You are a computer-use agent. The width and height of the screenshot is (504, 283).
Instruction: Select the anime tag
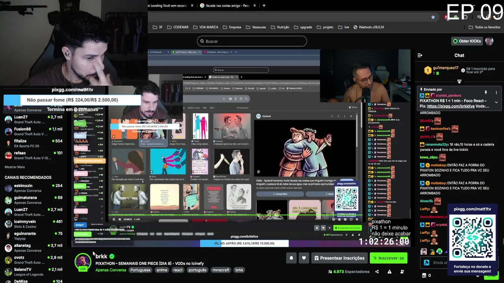(162, 270)
